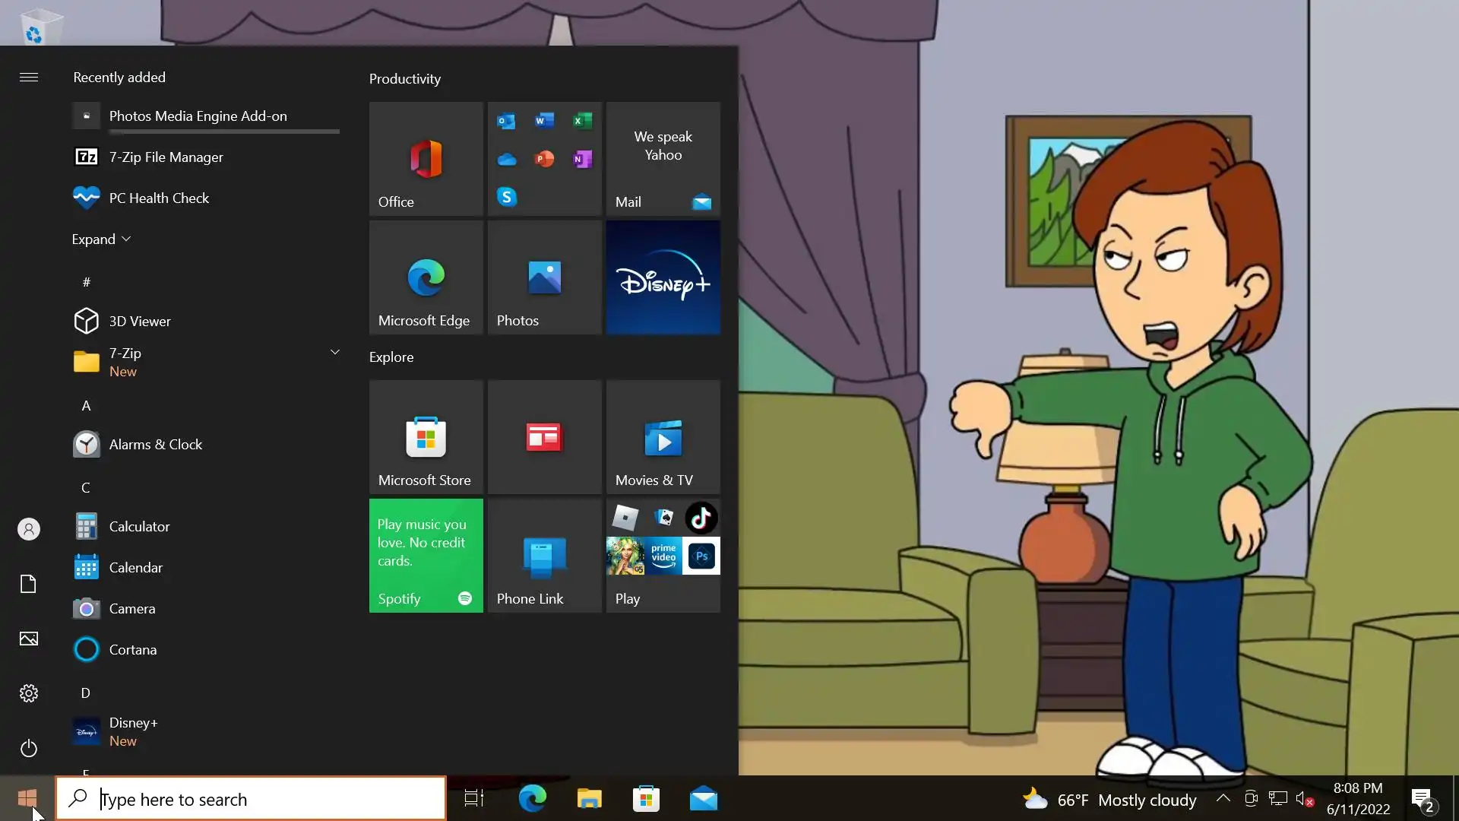Image resolution: width=1459 pixels, height=821 pixels.
Task: Click the TikTok icon in Play group
Action: pyautogui.click(x=701, y=518)
